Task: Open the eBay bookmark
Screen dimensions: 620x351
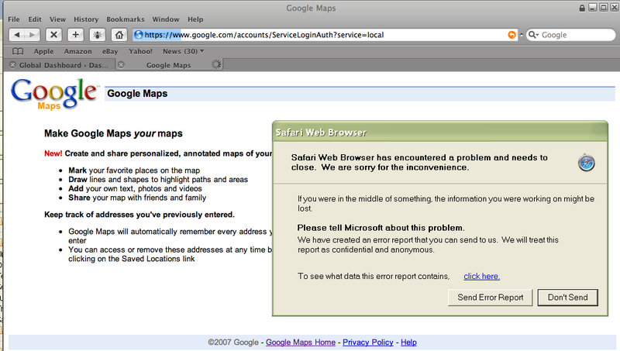Action: pyautogui.click(x=110, y=51)
